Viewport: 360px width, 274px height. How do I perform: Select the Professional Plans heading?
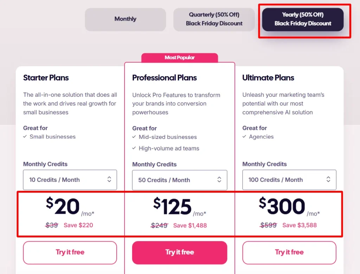pos(165,78)
